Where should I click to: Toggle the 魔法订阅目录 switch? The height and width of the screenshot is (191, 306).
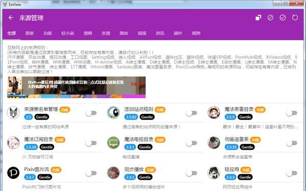point(91,143)
